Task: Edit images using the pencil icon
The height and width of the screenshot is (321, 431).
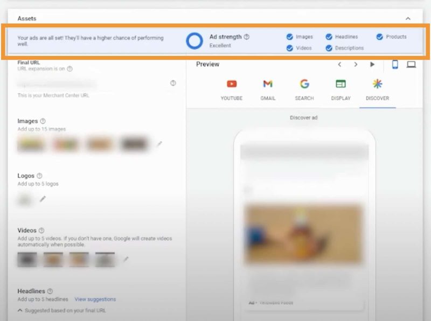Action: [x=159, y=144]
